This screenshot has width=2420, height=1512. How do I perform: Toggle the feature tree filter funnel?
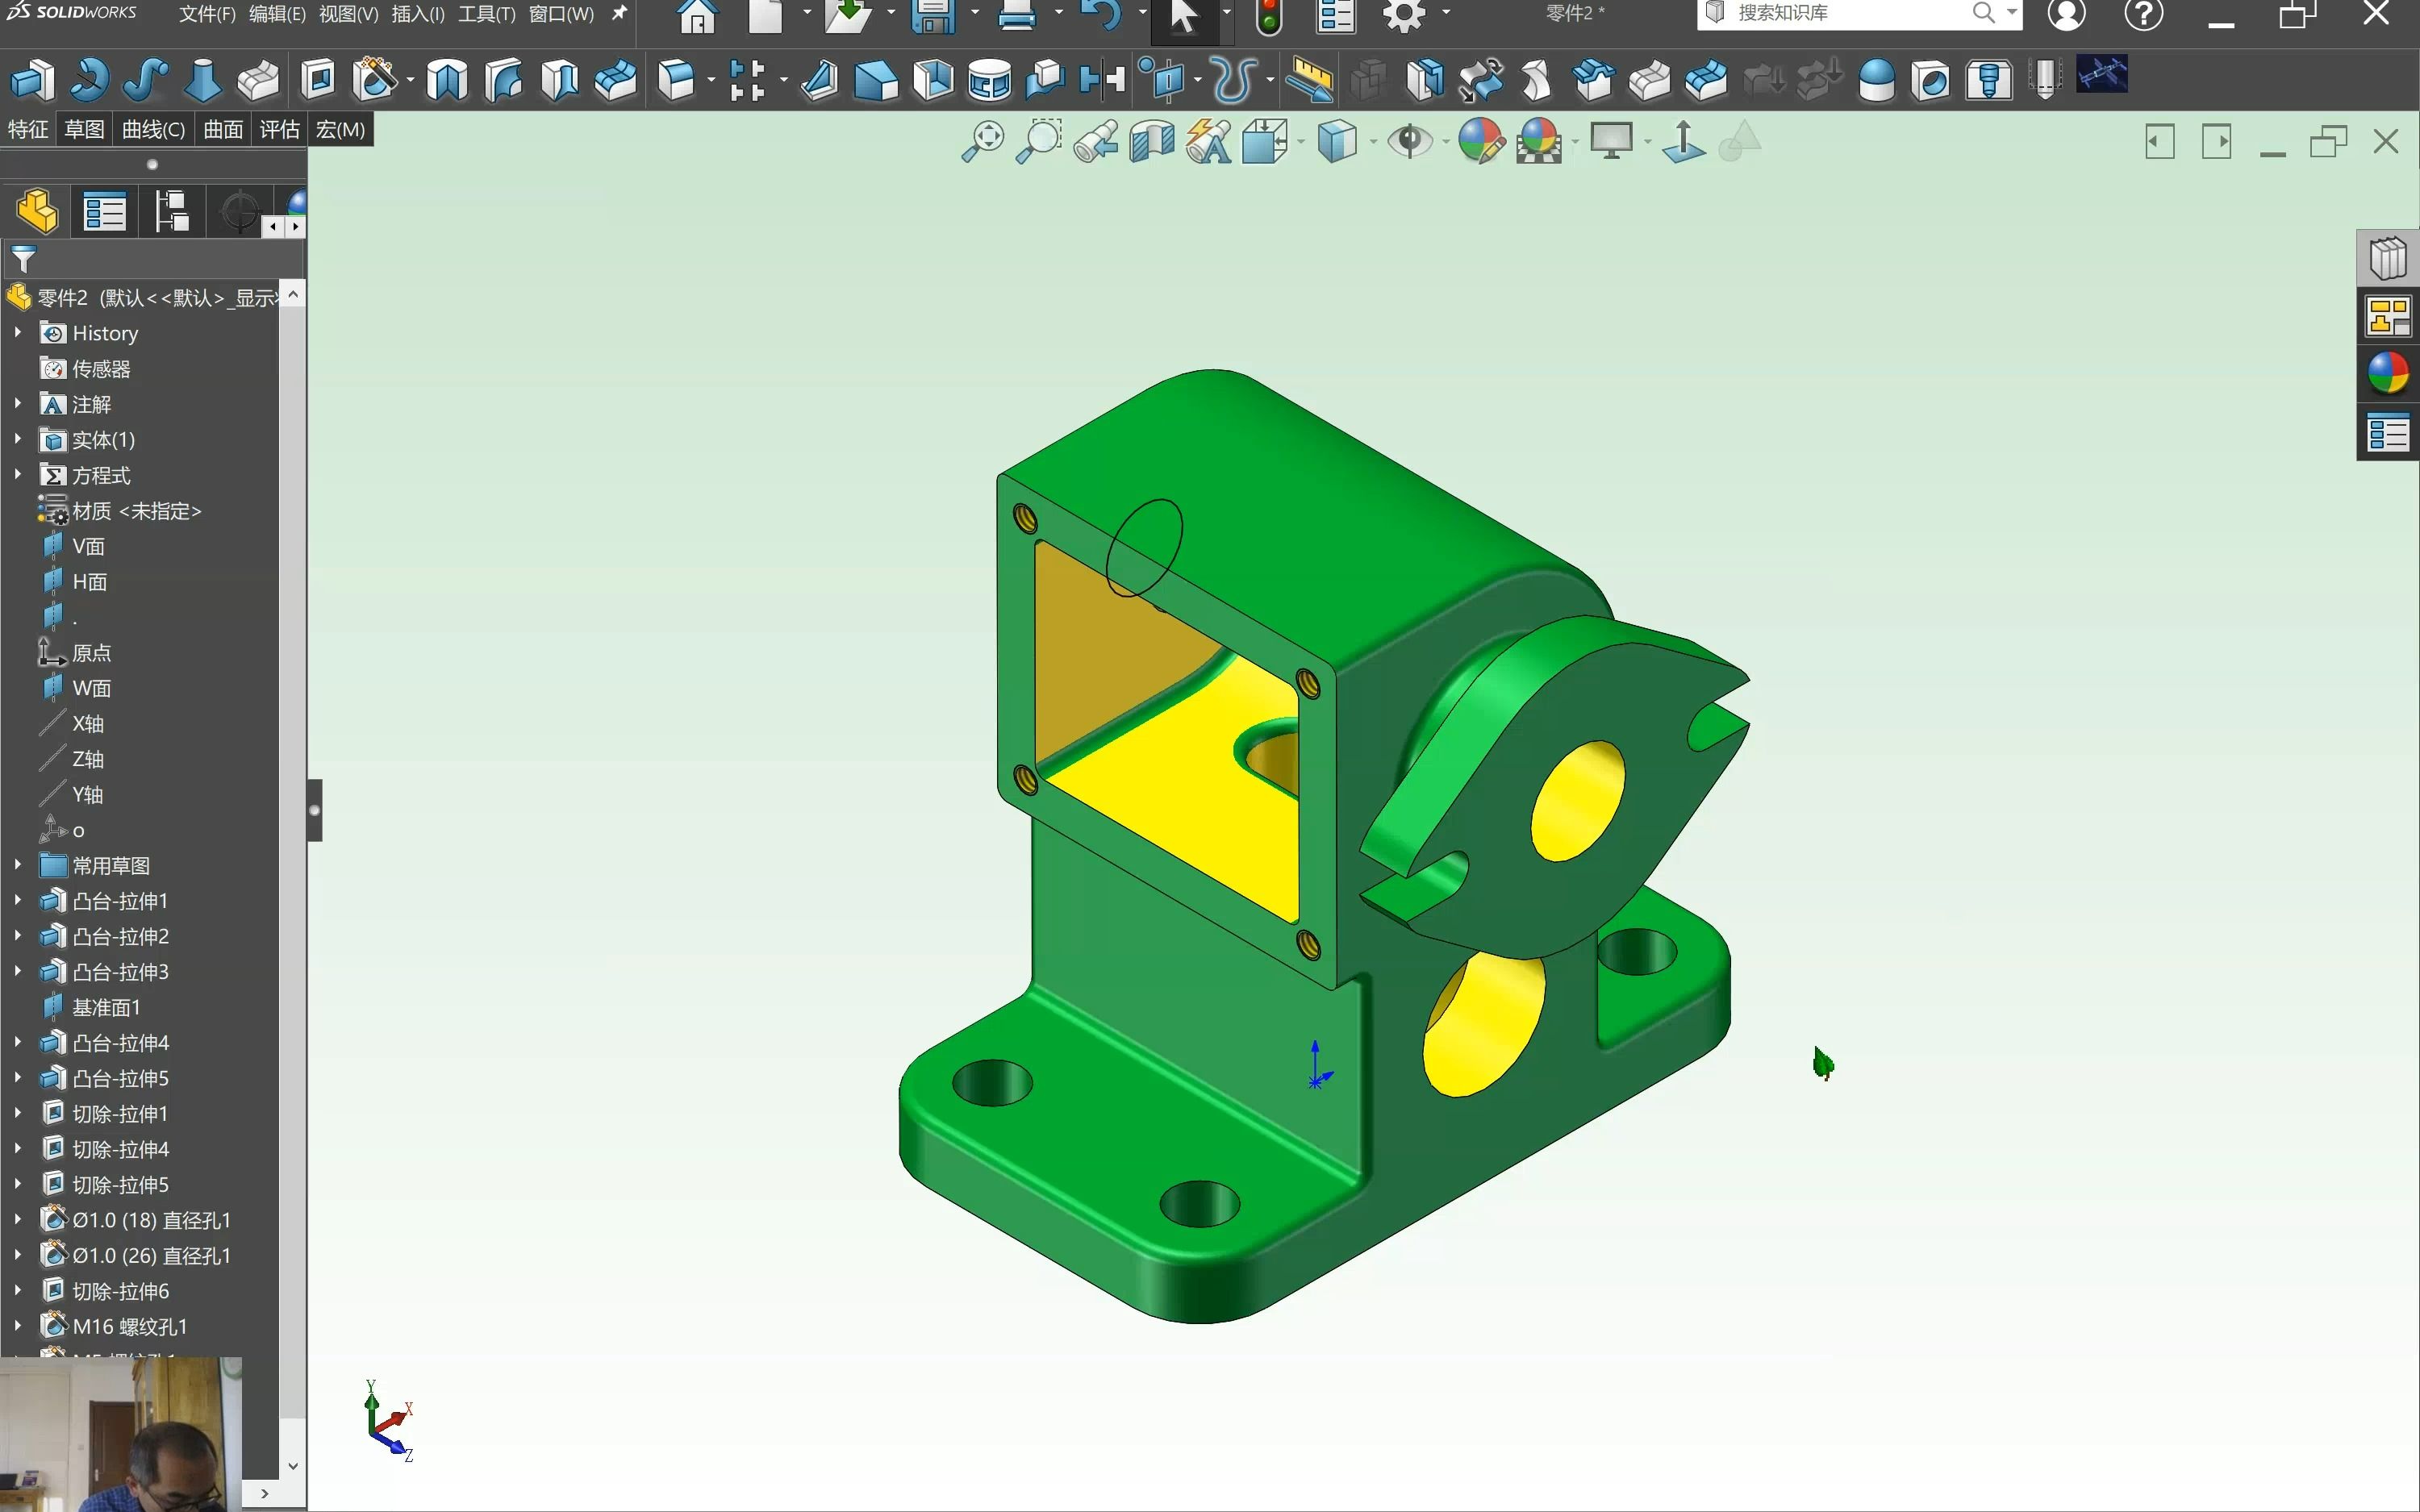(23, 260)
